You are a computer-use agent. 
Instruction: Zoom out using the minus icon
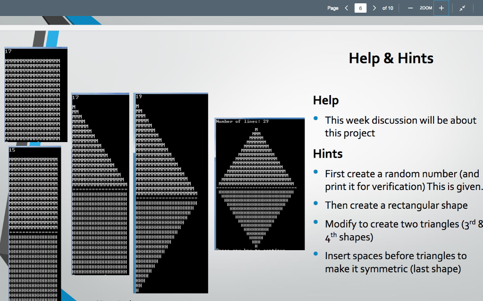pyautogui.click(x=410, y=8)
